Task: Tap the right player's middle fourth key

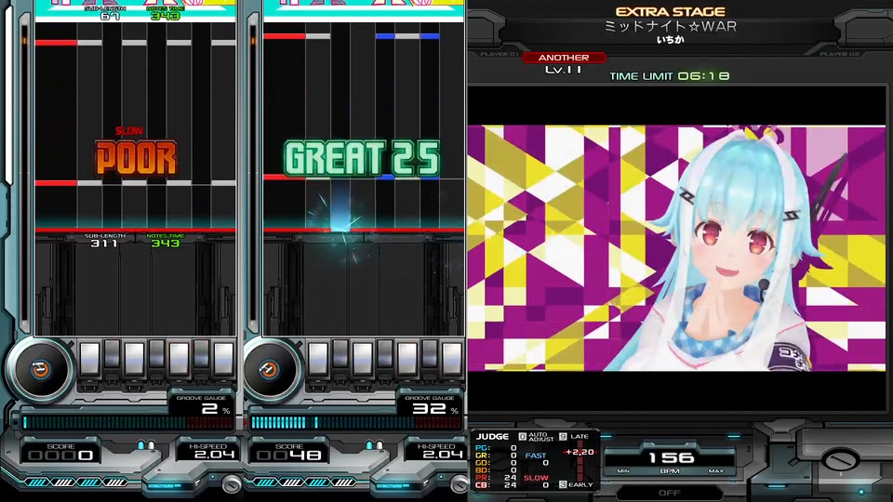Action: [x=385, y=354]
